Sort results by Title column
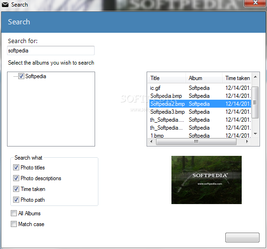The width and height of the screenshot is (267, 249). (167, 78)
